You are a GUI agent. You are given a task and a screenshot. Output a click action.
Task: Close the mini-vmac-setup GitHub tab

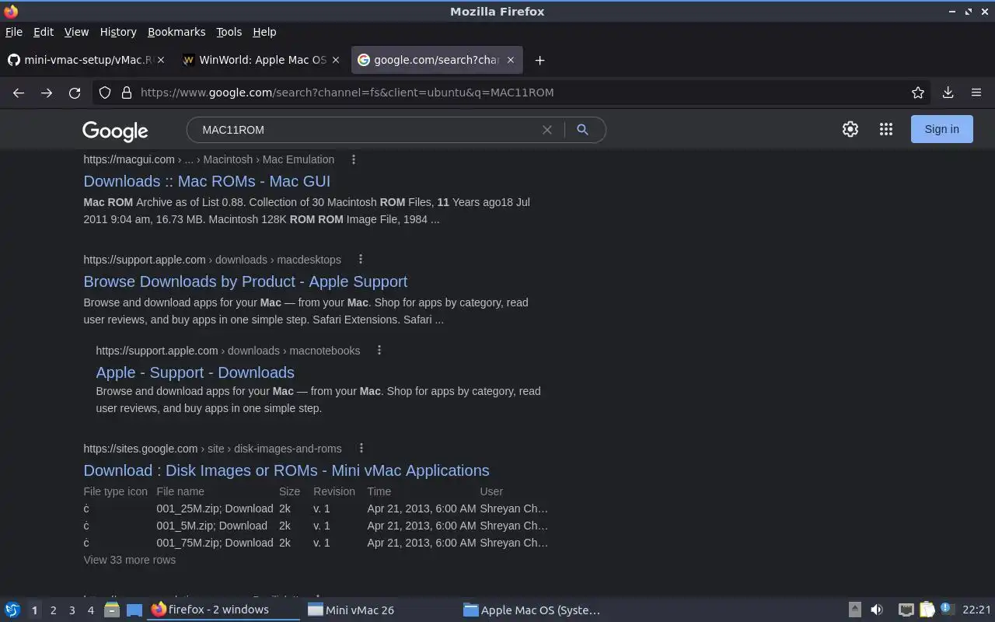pyautogui.click(x=161, y=60)
